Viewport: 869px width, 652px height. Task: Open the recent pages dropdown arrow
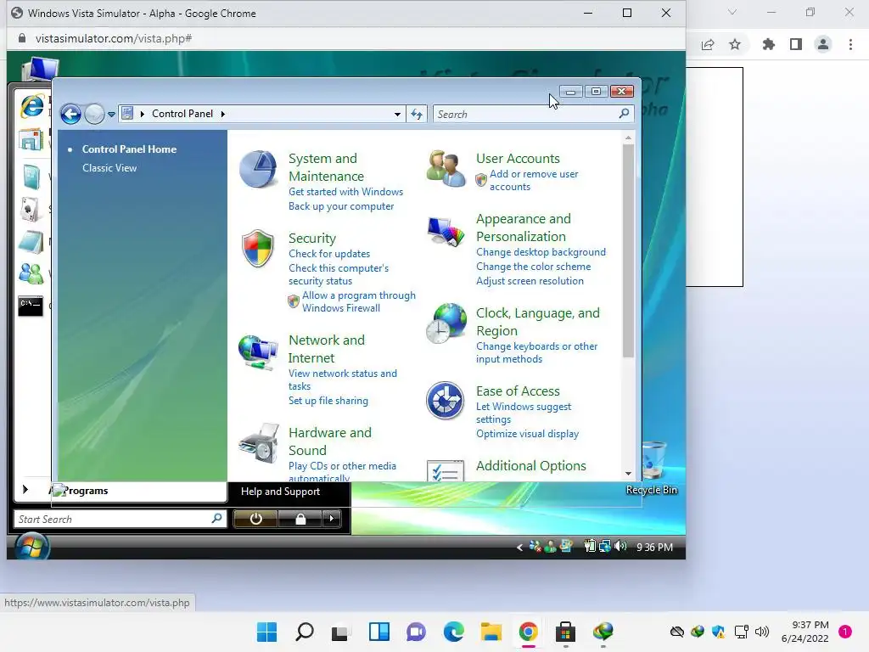point(111,115)
